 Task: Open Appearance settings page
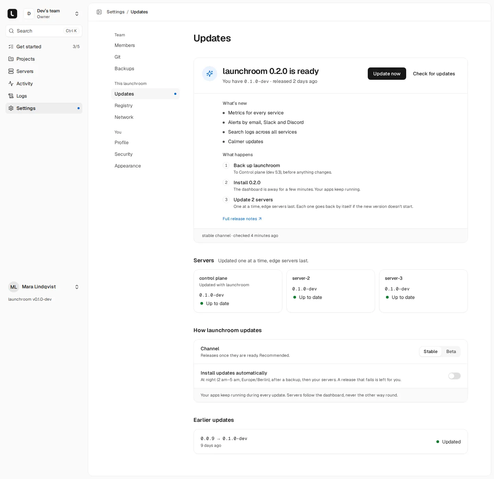tap(145, 166)
